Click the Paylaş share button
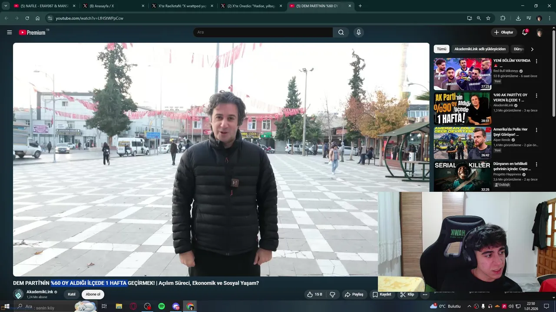The image size is (556, 312). 354,294
